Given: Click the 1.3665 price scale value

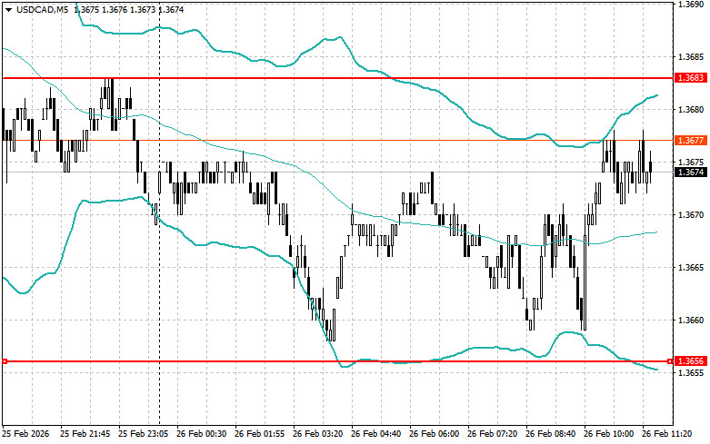Looking at the screenshot, I should [691, 267].
